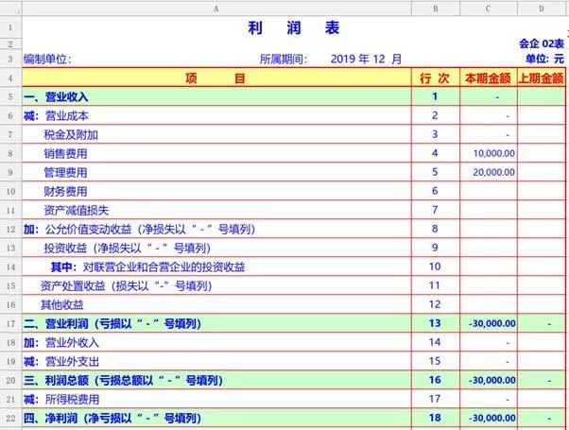Select column B header
Viewport: 569px width, 430px height.
pos(435,8)
